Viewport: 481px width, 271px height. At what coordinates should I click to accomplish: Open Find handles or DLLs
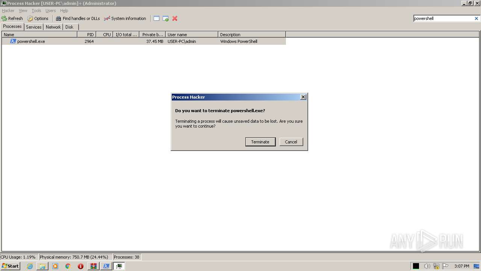click(78, 18)
